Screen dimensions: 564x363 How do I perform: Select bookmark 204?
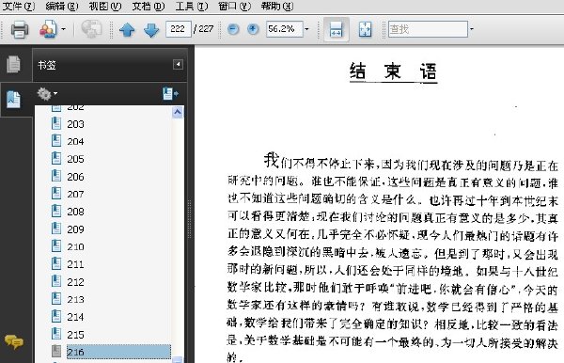(75, 142)
